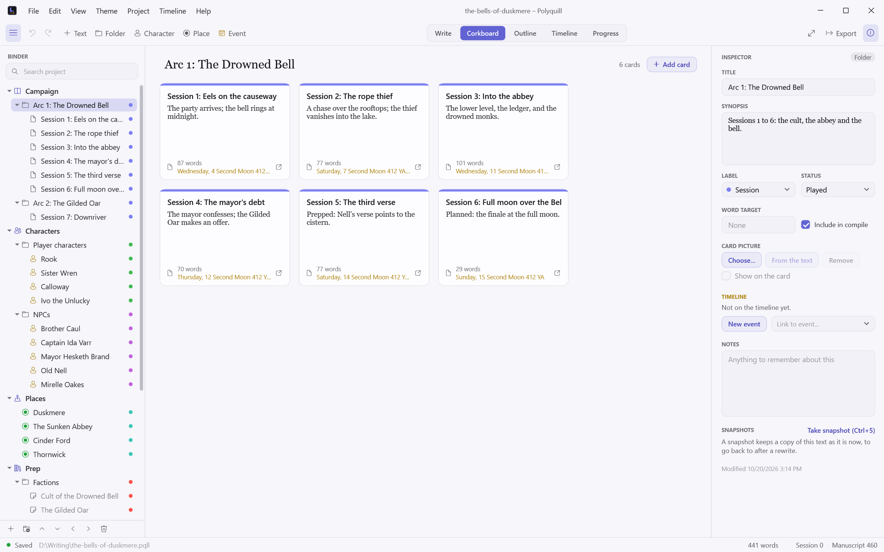The height and width of the screenshot is (552, 884).
Task: Uncheck Include in compile checkbox
Action: pyautogui.click(x=806, y=225)
